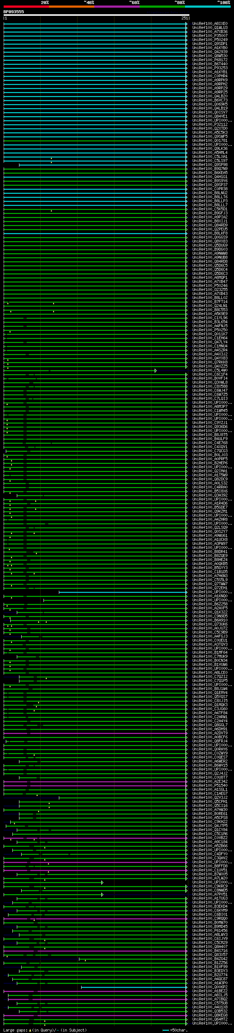The width and height of the screenshot is (234, 1033).
Task: Click the cyan alignment bar for UniRef100_A7XB36
Action: tap(95, 32)
